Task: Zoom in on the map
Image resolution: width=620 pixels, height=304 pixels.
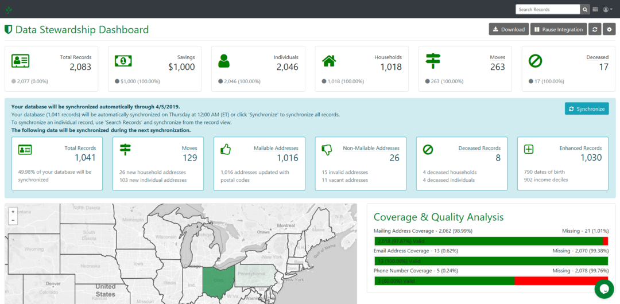Action: tap(13, 212)
